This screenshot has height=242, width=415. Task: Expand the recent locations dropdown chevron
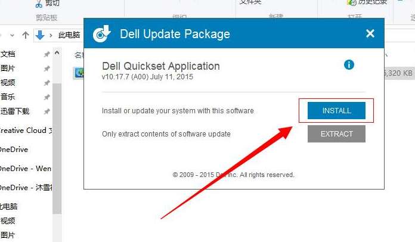[x=12, y=35]
